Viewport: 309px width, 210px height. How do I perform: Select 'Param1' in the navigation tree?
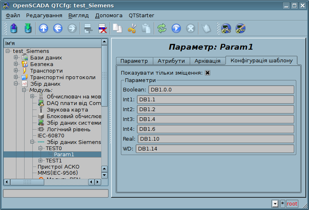pyautogui.click(x=64, y=155)
